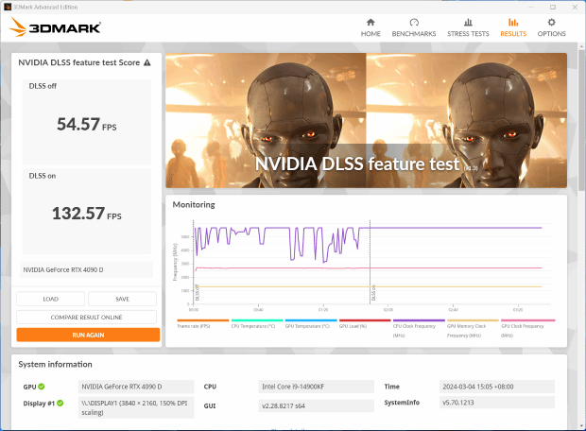Maximize the 3DMark window
The height and width of the screenshot is (431, 586).
(553, 8)
